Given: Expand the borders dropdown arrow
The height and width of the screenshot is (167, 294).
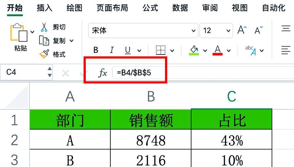Looking at the screenshot, I should pyautogui.click(x=172, y=51).
